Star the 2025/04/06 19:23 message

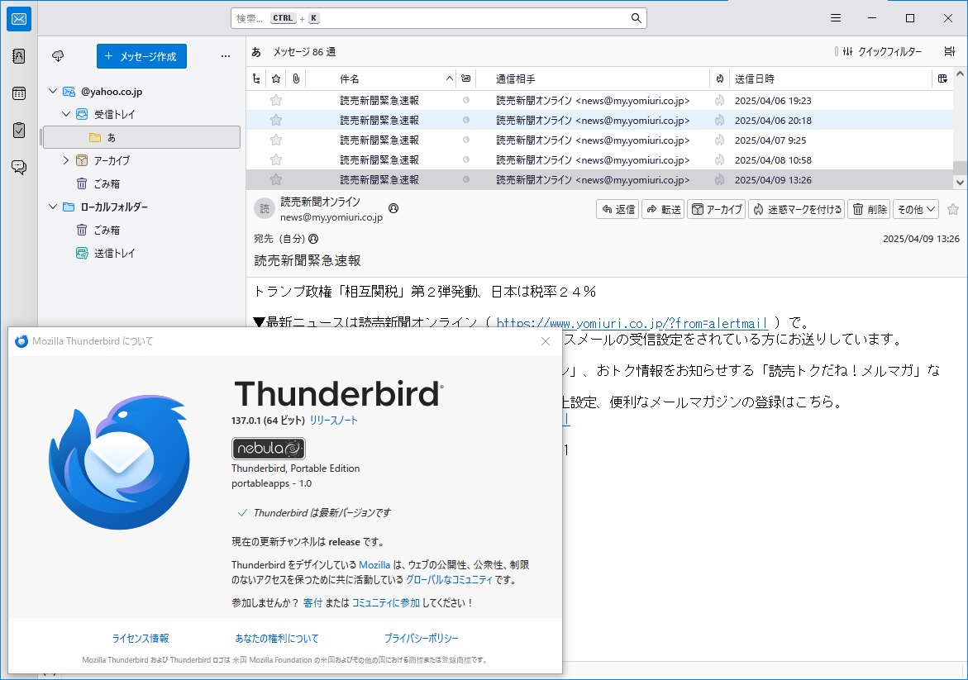[x=276, y=100]
